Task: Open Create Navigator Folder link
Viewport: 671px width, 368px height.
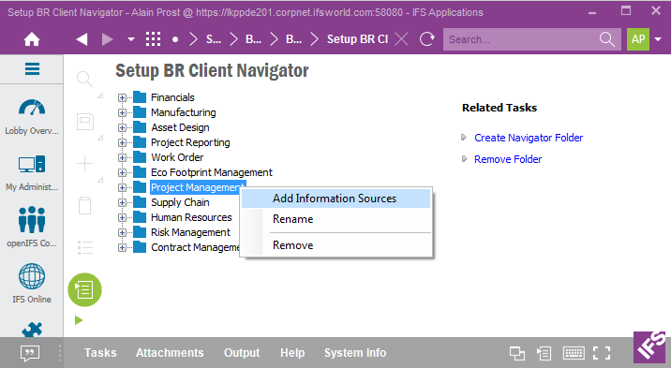Action: (x=529, y=138)
